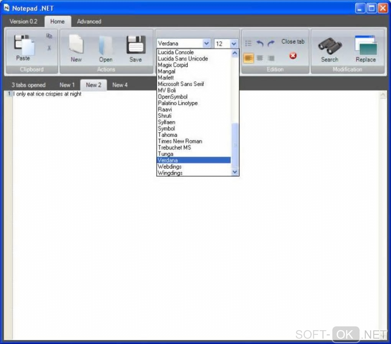
Task: Click the font list scrollbar thumb
Action: 235,144
